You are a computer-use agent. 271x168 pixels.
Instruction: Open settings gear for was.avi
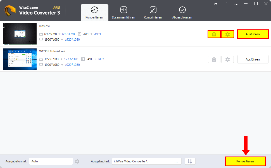228,34
